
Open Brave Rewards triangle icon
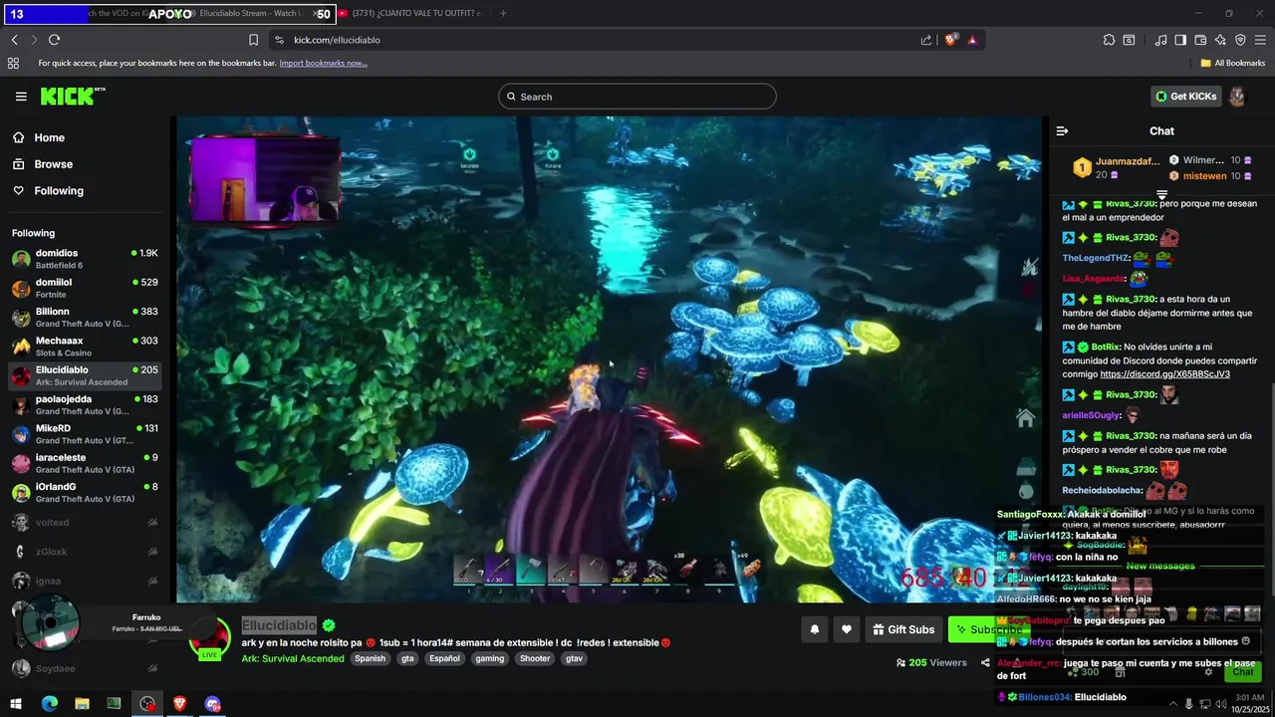tap(972, 40)
